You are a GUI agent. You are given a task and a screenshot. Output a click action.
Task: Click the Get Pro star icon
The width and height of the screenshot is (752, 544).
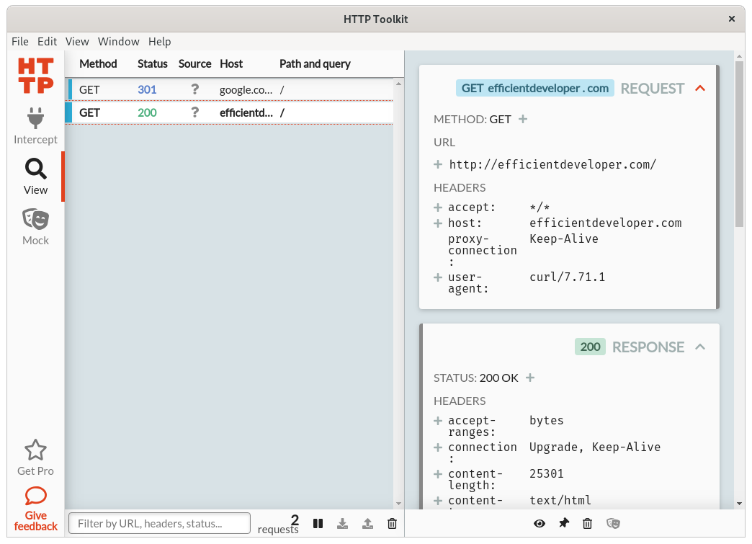[35, 450]
